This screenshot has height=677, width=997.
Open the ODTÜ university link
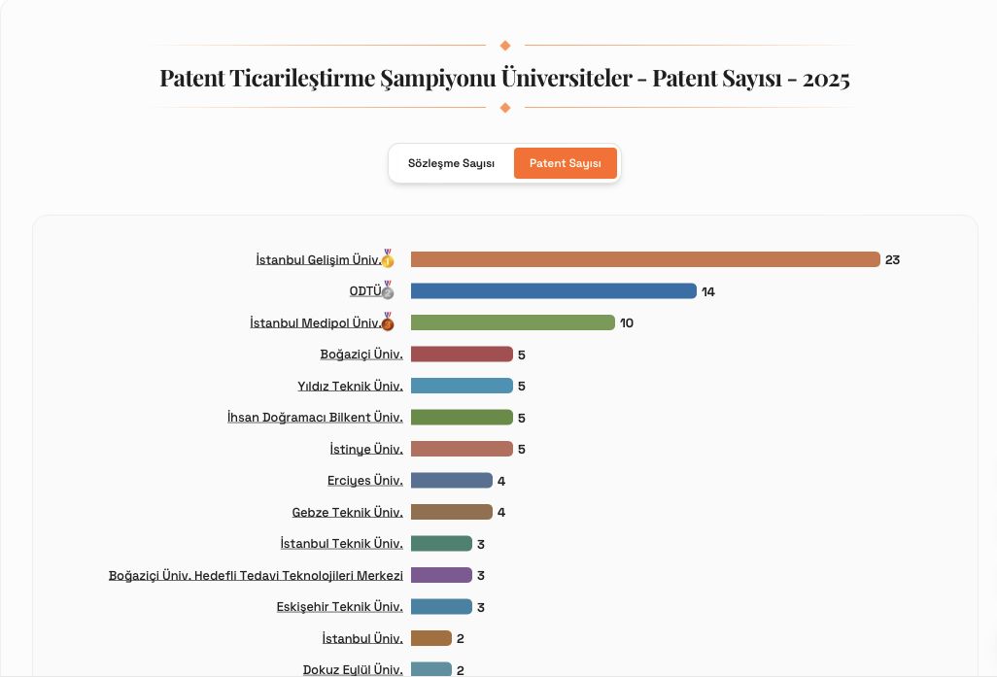(x=364, y=291)
